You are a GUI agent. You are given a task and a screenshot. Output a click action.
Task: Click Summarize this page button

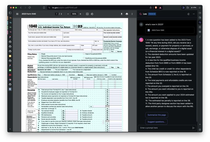pos(157,115)
